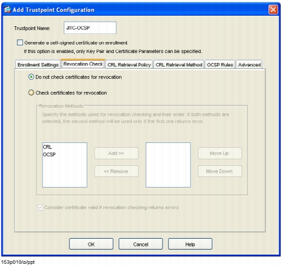284x267 pixels.
Task: Confirm with the OK button
Action: (x=91, y=244)
